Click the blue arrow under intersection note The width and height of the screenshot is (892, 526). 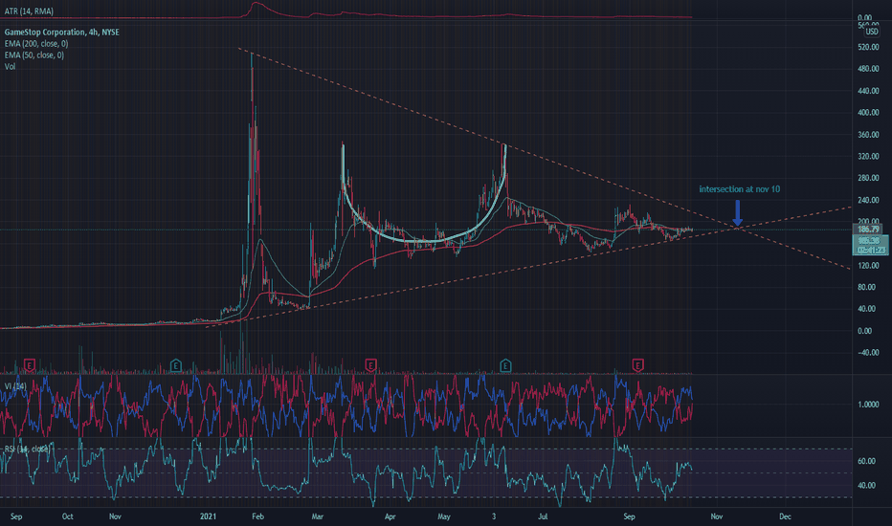pos(737,212)
